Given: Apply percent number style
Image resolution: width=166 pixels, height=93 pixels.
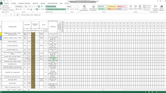Looking at the screenshot, I should coord(71,9).
